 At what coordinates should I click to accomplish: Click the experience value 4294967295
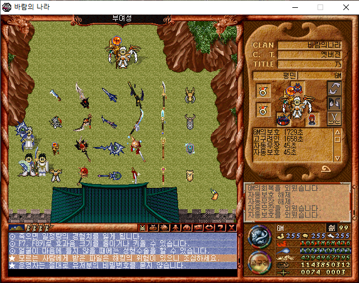(x=325, y=258)
